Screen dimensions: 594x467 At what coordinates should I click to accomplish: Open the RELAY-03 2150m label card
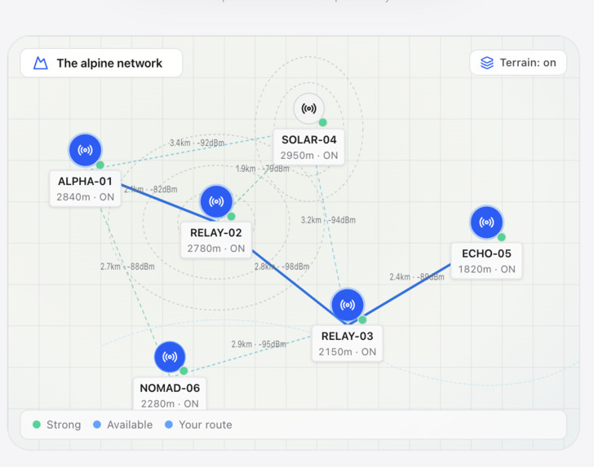tap(348, 344)
